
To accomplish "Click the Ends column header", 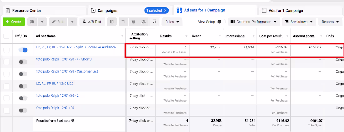I will [x=330, y=36].
